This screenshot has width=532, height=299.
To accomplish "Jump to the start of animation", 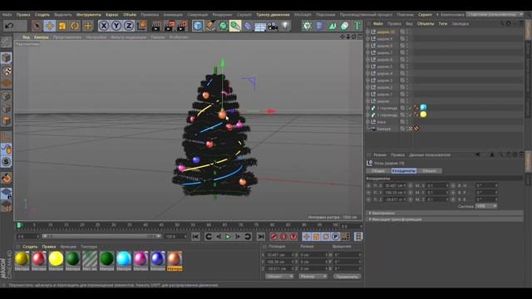I will tap(195, 237).
